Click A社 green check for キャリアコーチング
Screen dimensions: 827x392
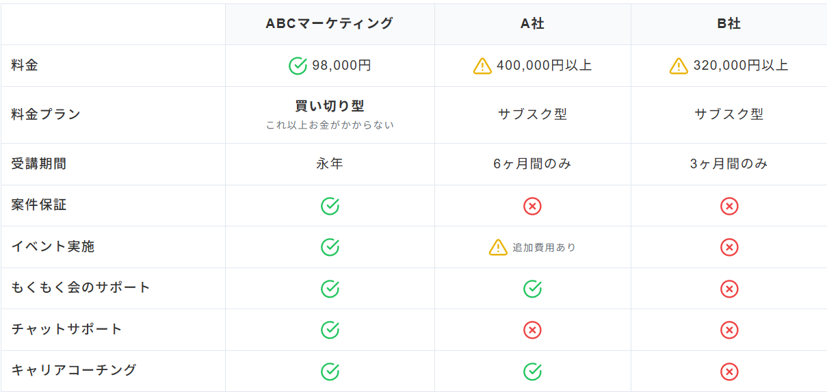tap(532, 371)
